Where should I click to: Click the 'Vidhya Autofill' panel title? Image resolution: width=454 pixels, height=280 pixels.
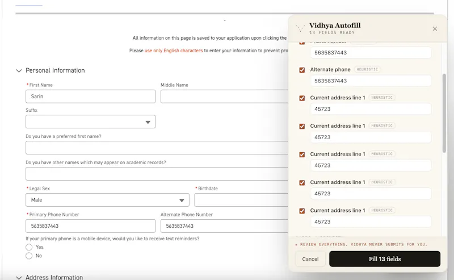335,26
